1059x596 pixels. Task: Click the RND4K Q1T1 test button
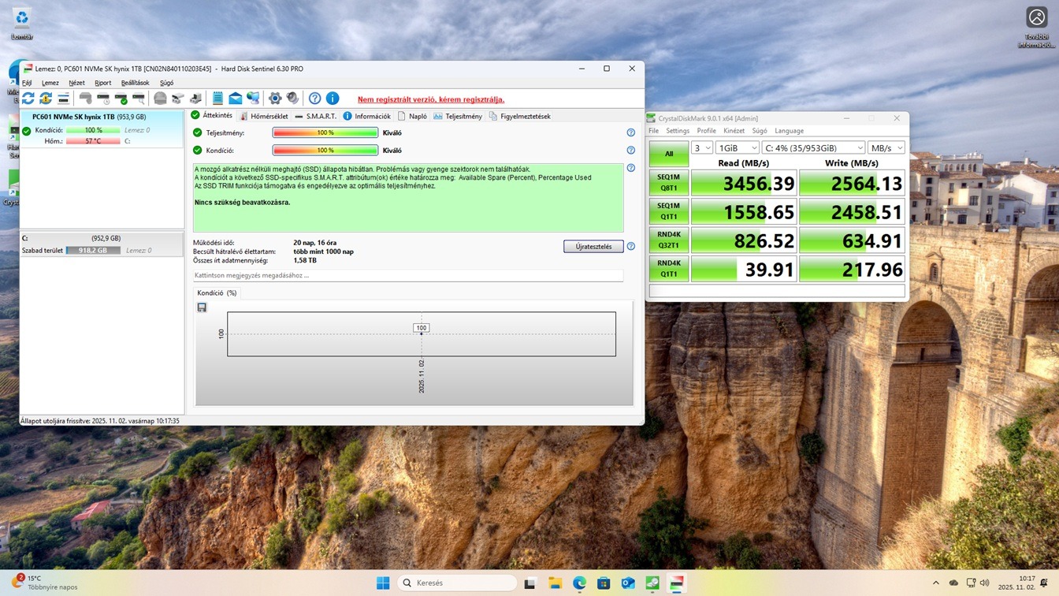tap(668, 269)
